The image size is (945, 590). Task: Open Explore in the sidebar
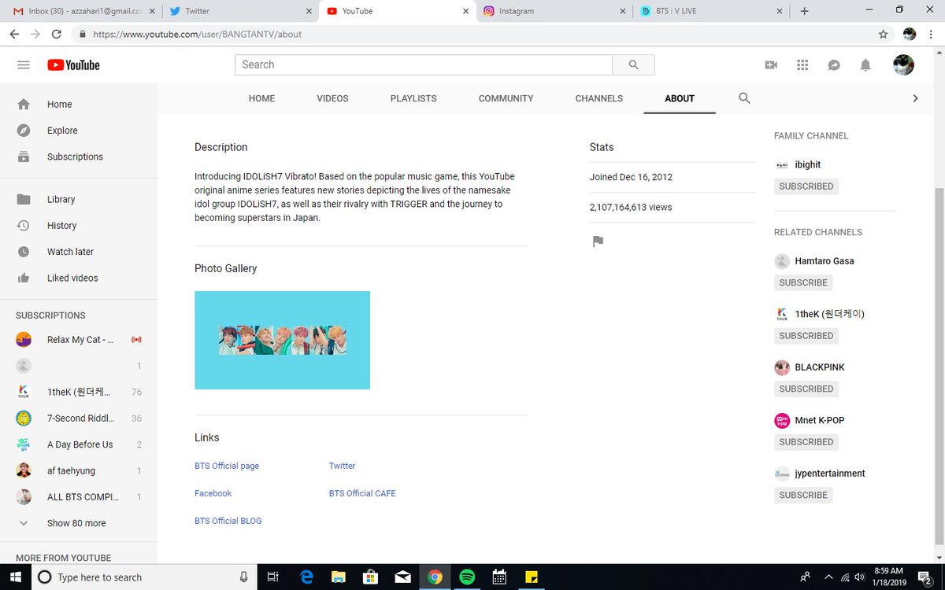pos(79,131)
